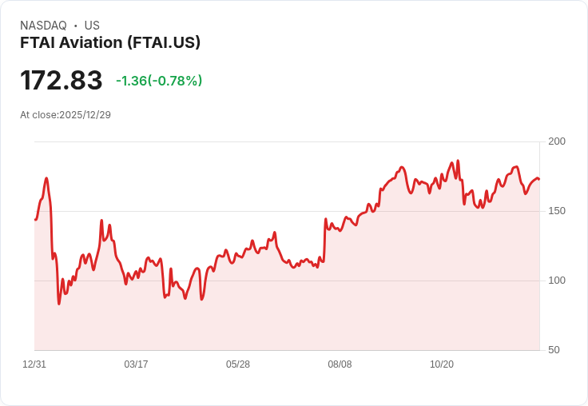Select the 03/17 date on the x-axis
Screen dimensions: 588x406
pos(136,364)
